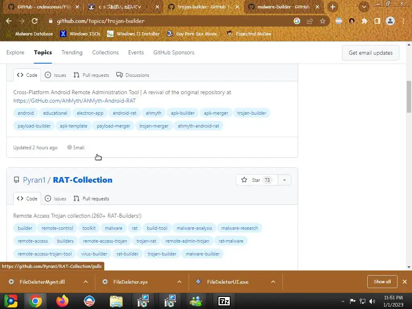Select the virus-builder topic tag
The height and width of the screenshot is (309, 412).
(x=94, y=254)
